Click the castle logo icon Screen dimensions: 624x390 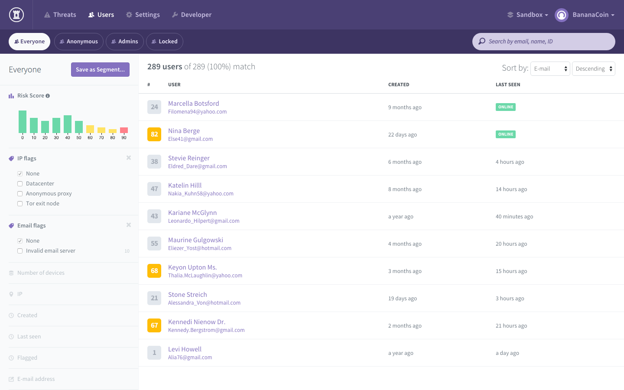click(16, 15)
